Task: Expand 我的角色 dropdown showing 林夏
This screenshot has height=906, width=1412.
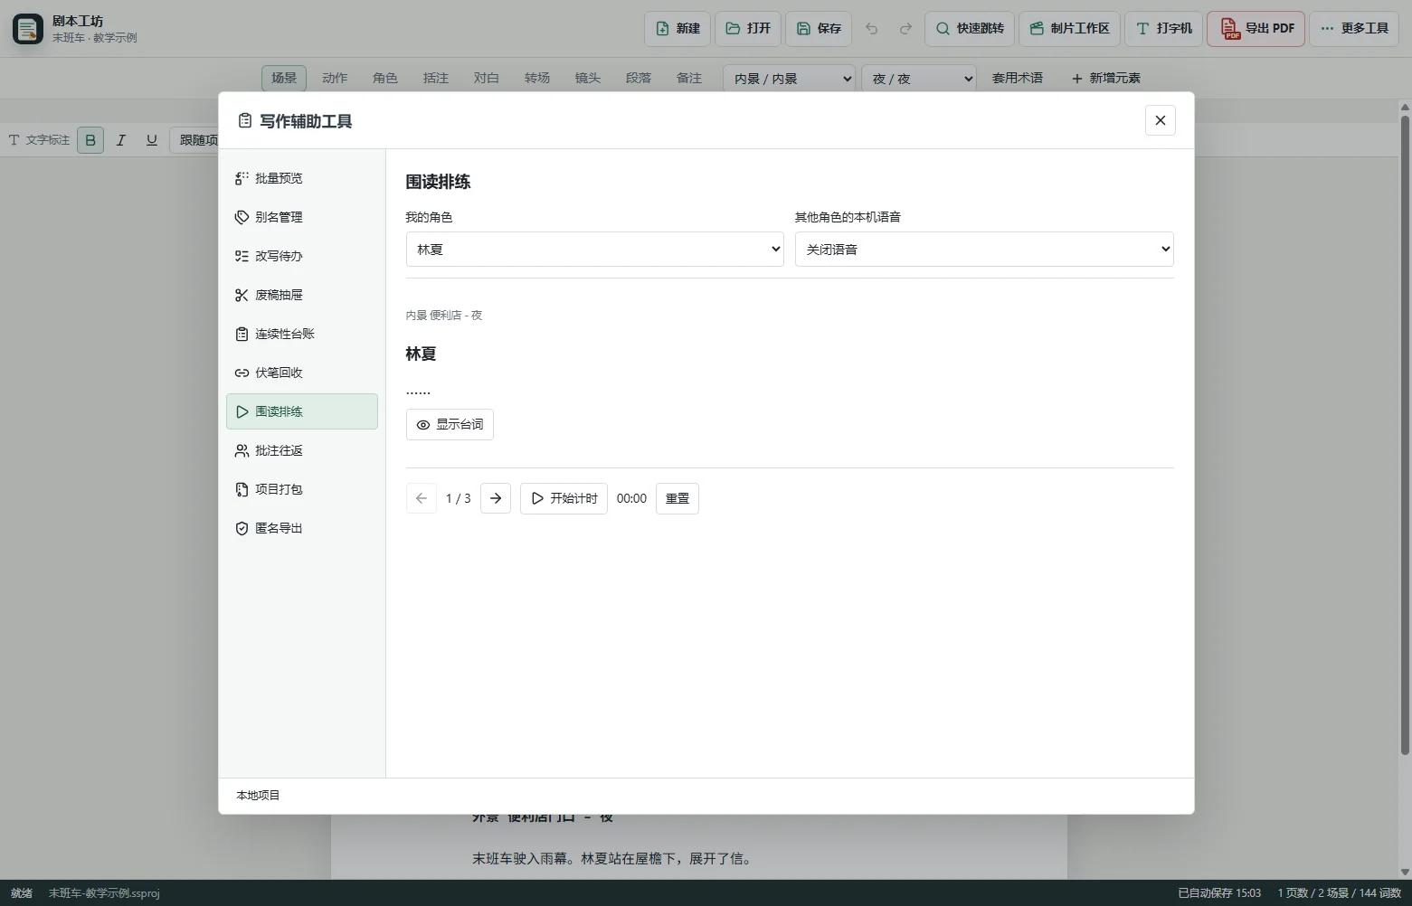Action: tap(594, 250)
